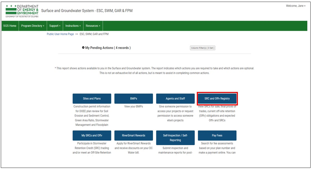This screenshot has width=312, height=169.
Task: Select the BMPs tile button
Action: pos(134,98)
